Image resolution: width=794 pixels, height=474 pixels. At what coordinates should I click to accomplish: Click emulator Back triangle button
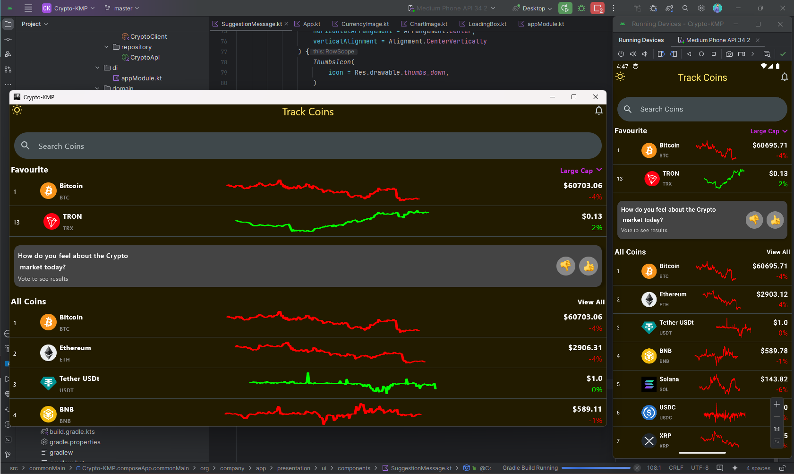689,54
